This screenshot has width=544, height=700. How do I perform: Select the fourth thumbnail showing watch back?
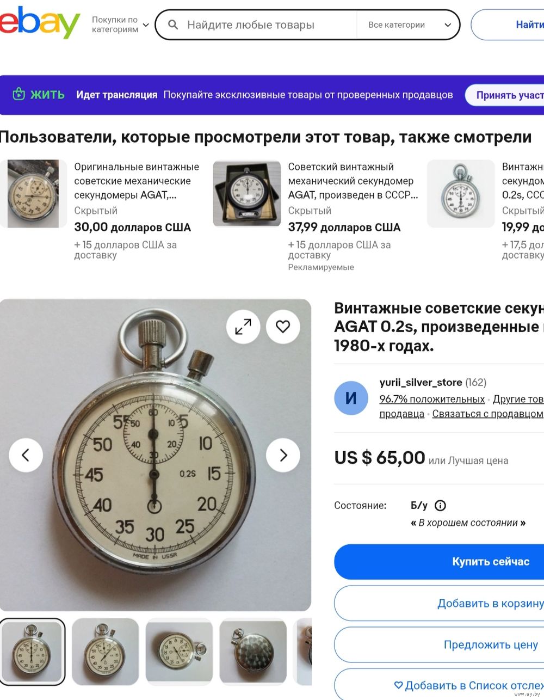253,652
